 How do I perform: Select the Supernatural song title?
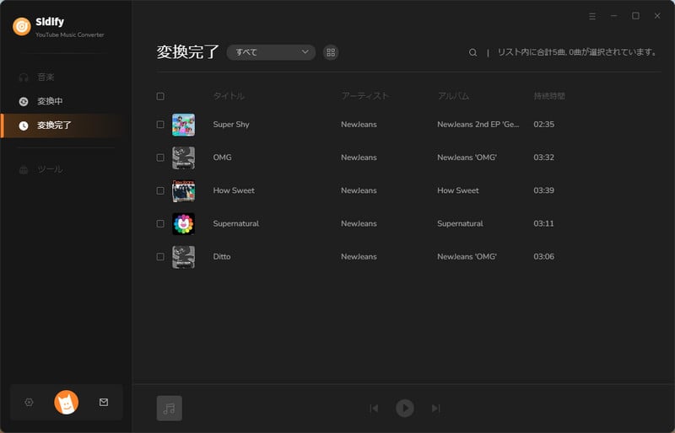click(x=236, y=223)
